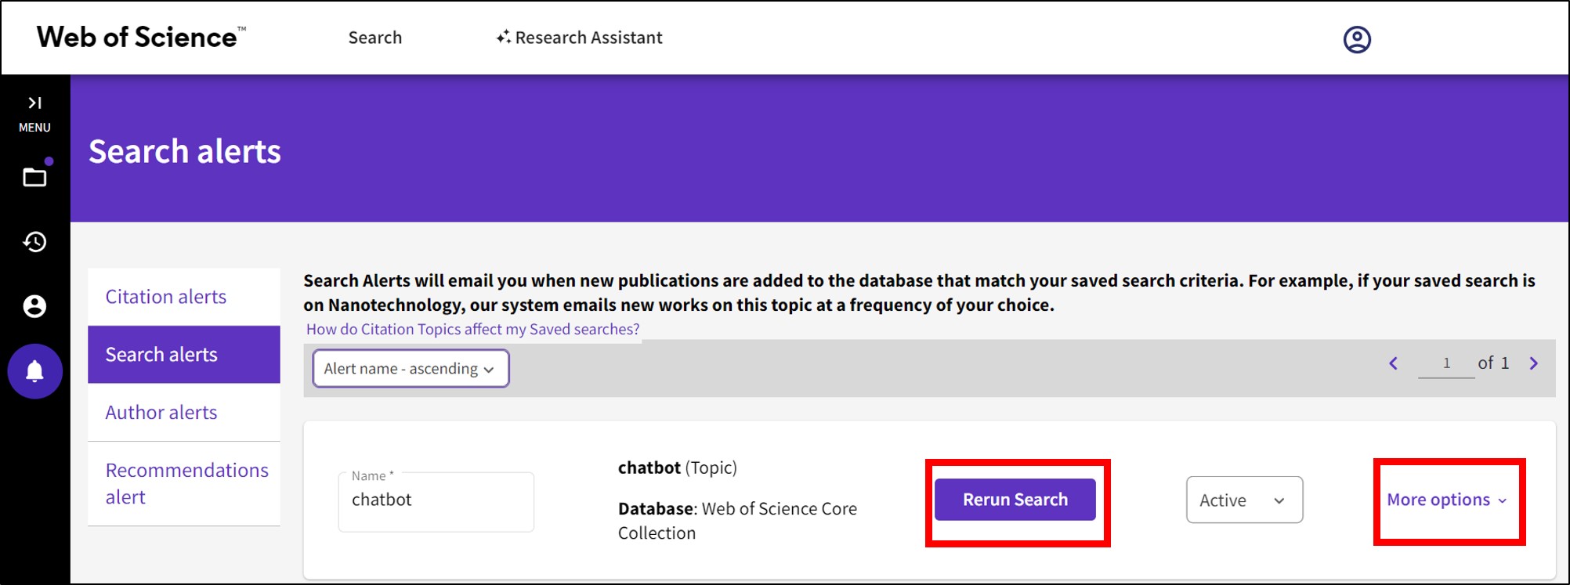Click the 'Database: Web of Science Core Collection' text
Screen dimensions: 1570x585
[737, 521]
